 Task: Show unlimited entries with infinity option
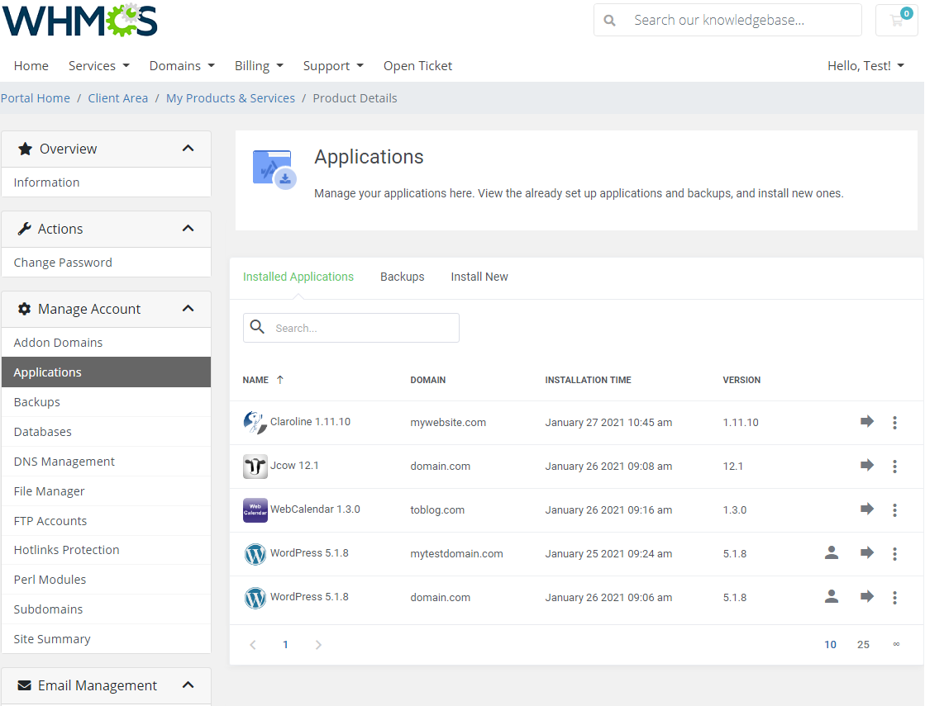coord(896,644)
